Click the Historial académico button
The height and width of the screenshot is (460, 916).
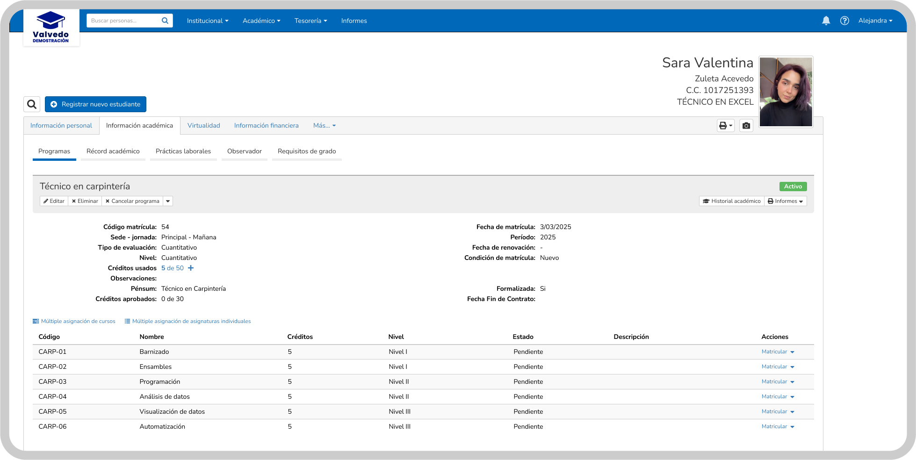pos(732,201)
